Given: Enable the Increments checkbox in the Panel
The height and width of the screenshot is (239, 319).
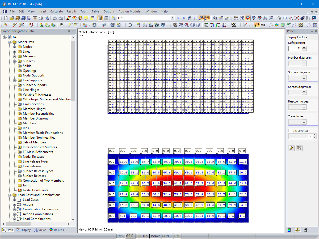Looking at the screenshot, I should [x=290, y=130].
